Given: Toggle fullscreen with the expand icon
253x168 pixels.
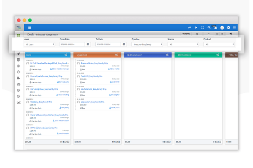Looking at the screenshot, I should [203, 28].
